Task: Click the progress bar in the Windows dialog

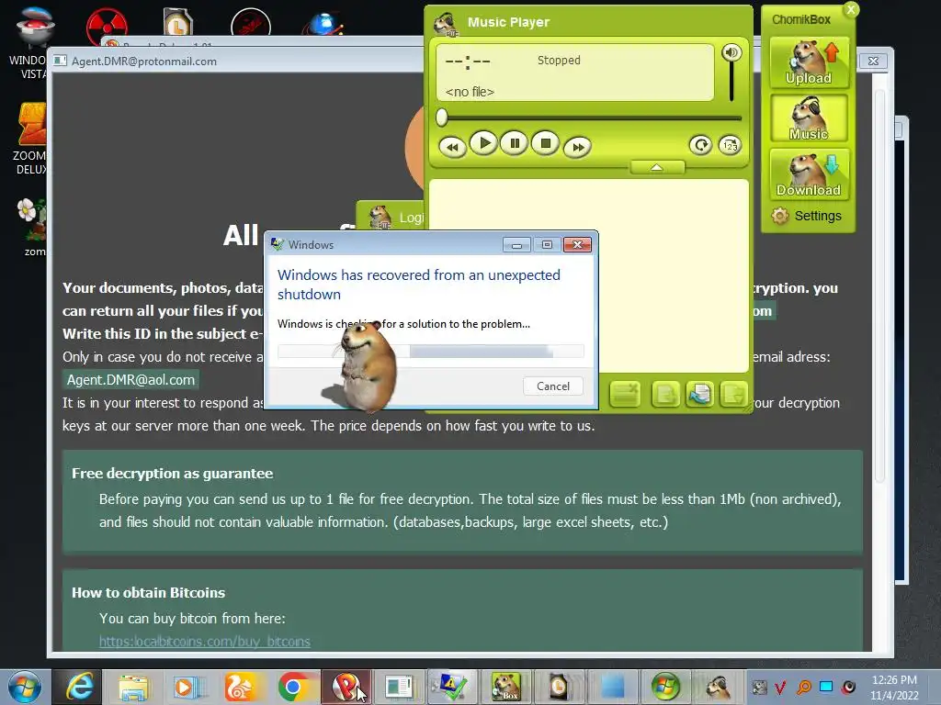Action: [431, 352]
